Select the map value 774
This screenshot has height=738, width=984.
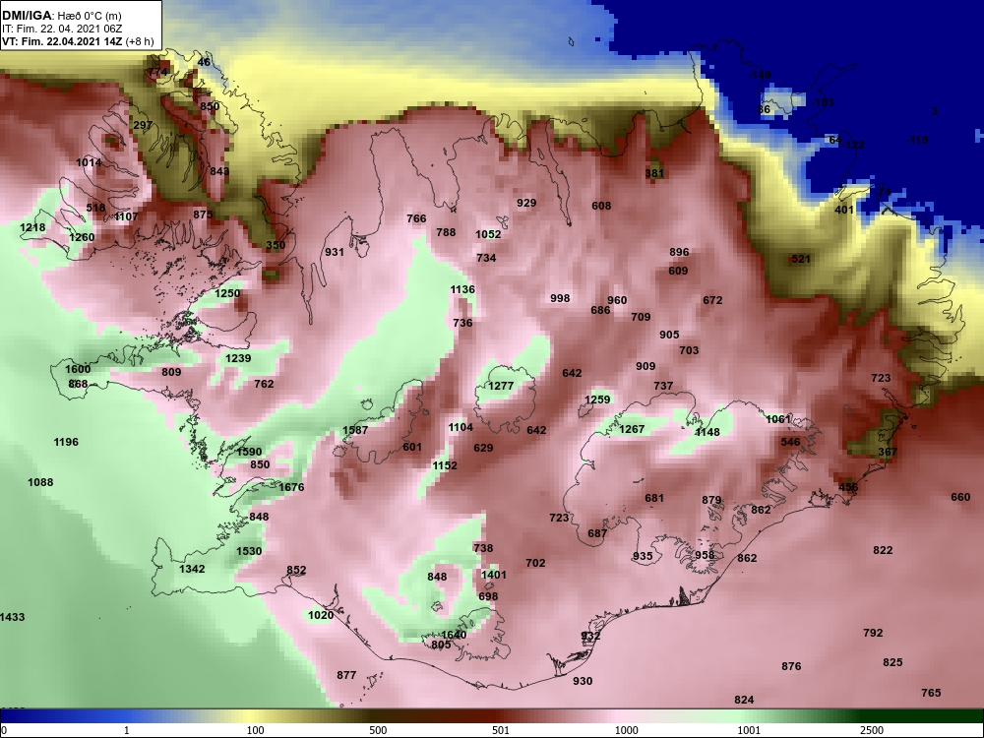[x=157, y=72]
